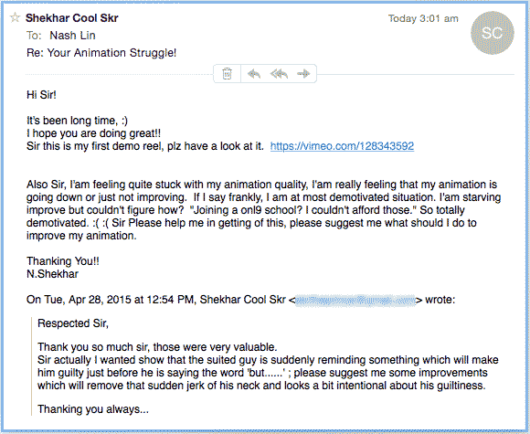Reply to sender using single-arrow icon

pyautogui.click(x=254, y=73)
